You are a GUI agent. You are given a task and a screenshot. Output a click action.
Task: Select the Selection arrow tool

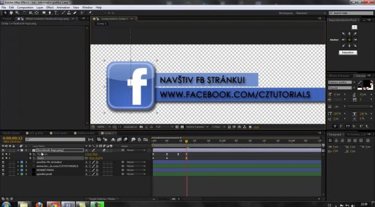click(5, 13)
